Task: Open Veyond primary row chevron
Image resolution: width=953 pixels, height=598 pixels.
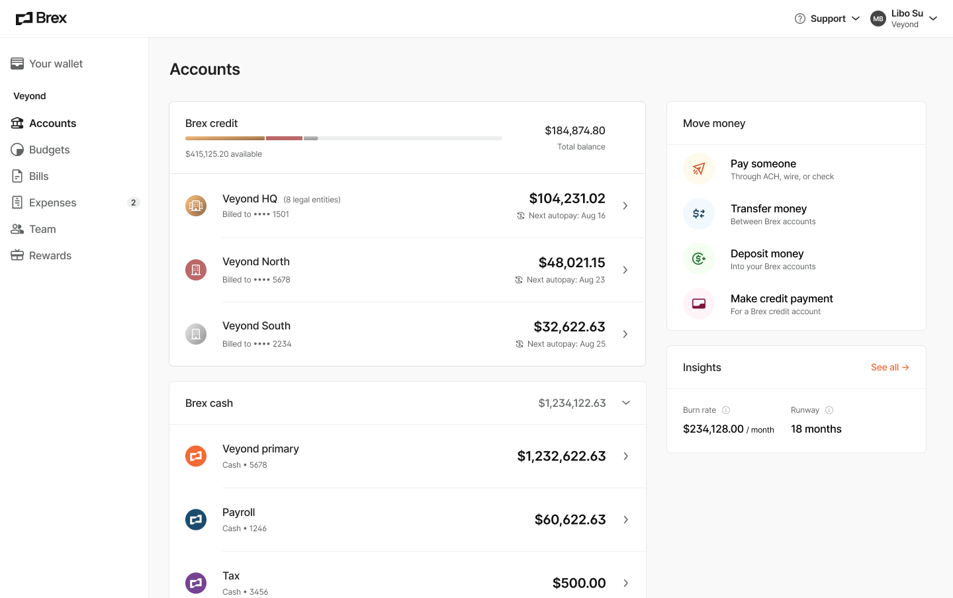Action: coord(625,456)
